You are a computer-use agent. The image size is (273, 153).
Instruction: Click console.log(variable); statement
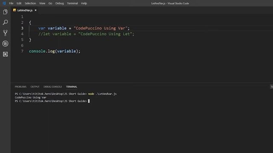tap(55, 51)
